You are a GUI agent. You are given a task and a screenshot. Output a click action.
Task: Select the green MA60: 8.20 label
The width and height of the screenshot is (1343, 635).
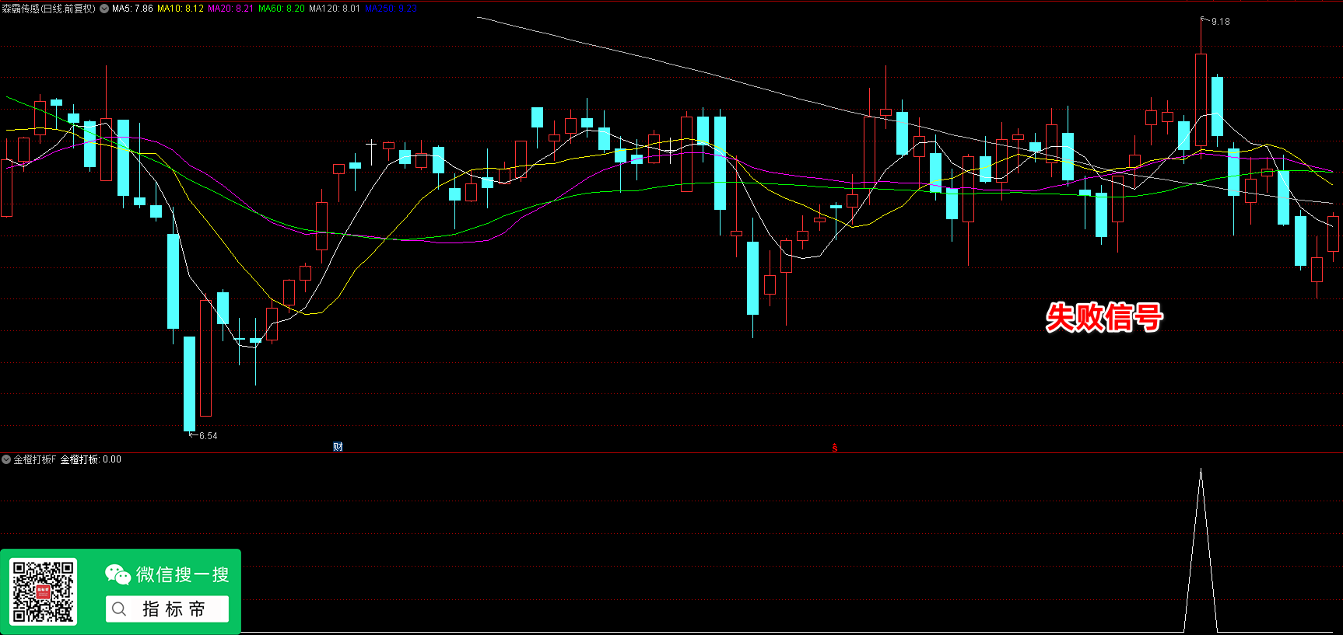pos(282,9)
